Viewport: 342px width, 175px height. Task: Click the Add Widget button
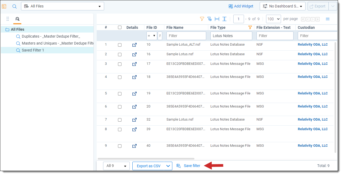(241, 6)
